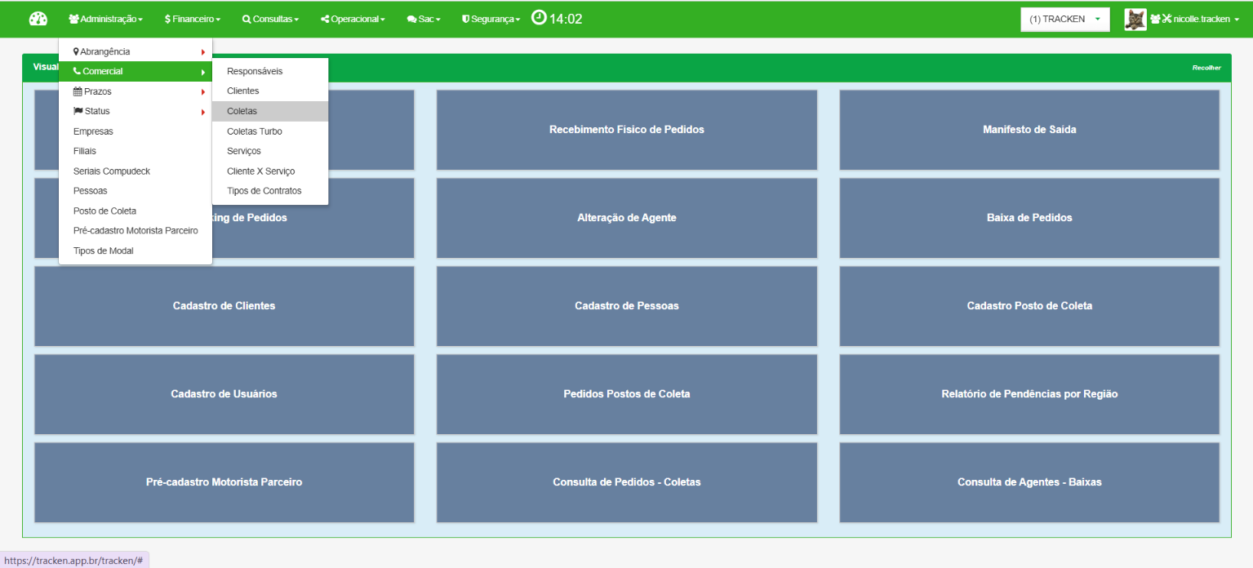Click the Recolher link

(x=1206, y=68)
